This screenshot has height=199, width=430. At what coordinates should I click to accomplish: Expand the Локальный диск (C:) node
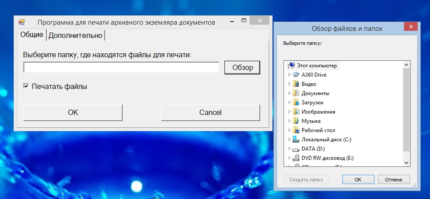click(x=289, y=140)
